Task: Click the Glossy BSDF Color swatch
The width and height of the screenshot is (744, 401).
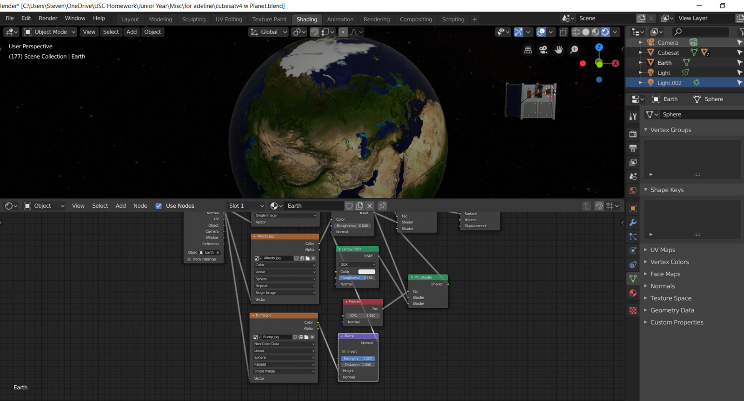Action: click(366, 271)
